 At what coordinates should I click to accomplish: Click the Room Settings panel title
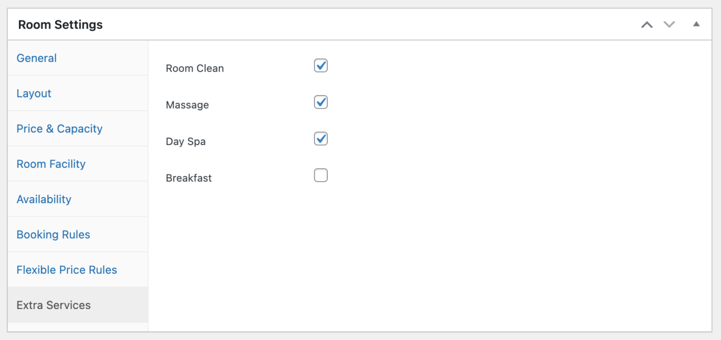coord(60,24)
